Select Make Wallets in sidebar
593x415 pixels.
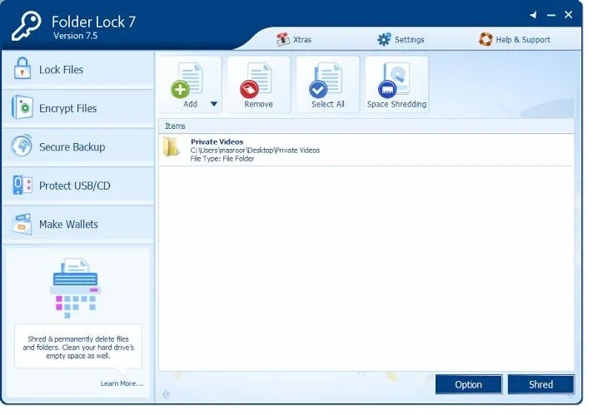pos(78,225)
